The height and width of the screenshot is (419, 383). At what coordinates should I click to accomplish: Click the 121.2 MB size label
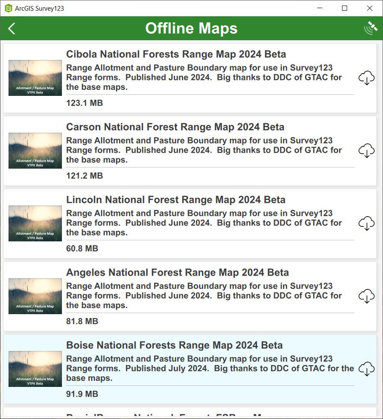[x=85, y=175]
